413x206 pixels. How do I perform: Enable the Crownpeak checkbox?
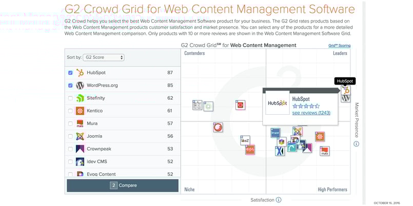(x=70, y=149)
